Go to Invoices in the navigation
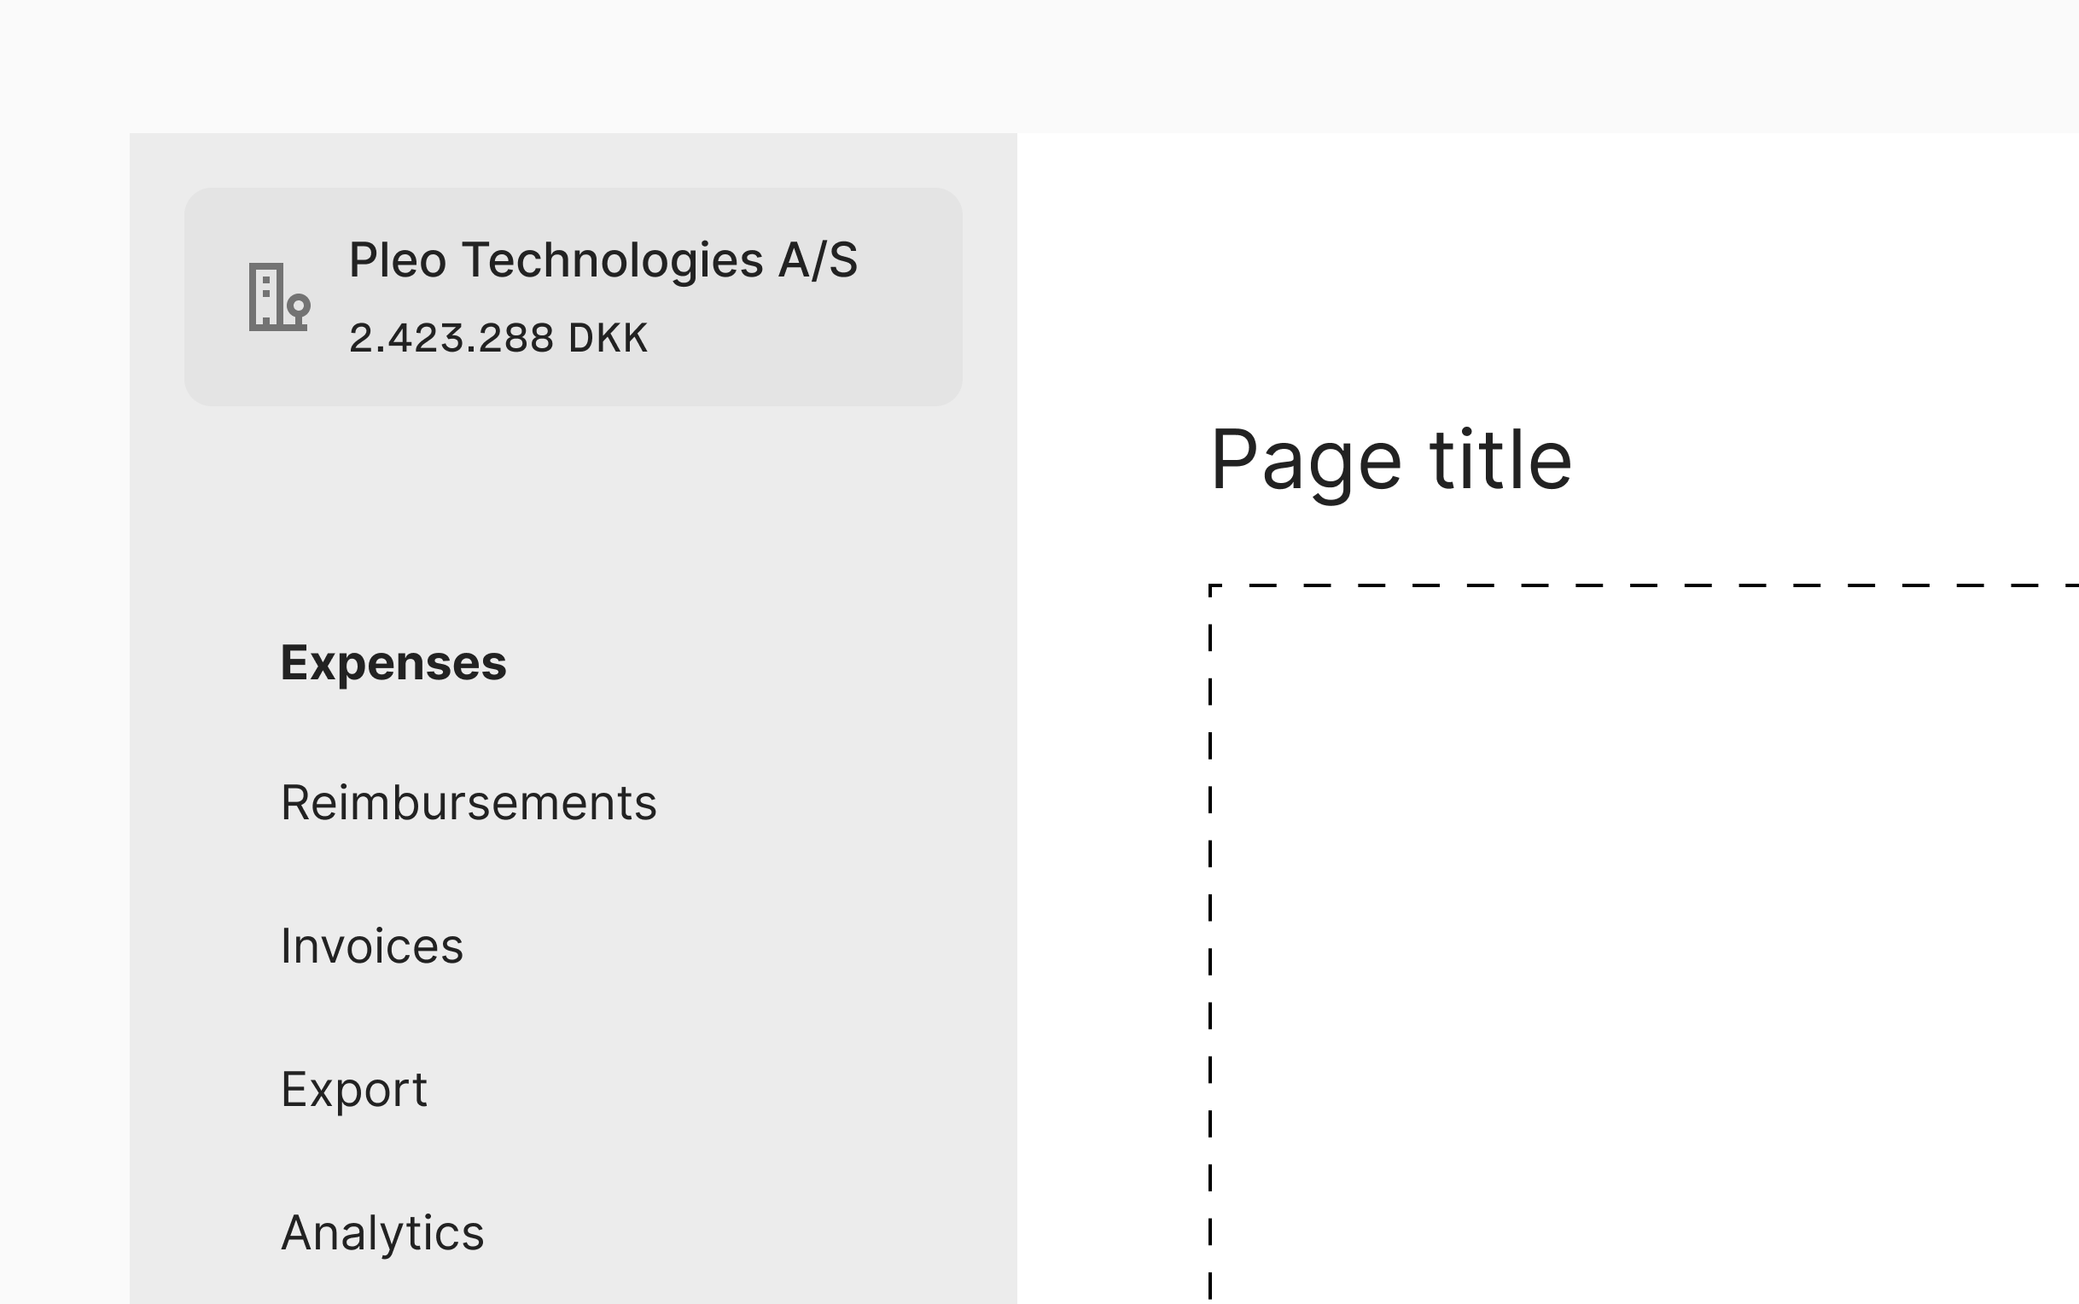 [371, 946]
